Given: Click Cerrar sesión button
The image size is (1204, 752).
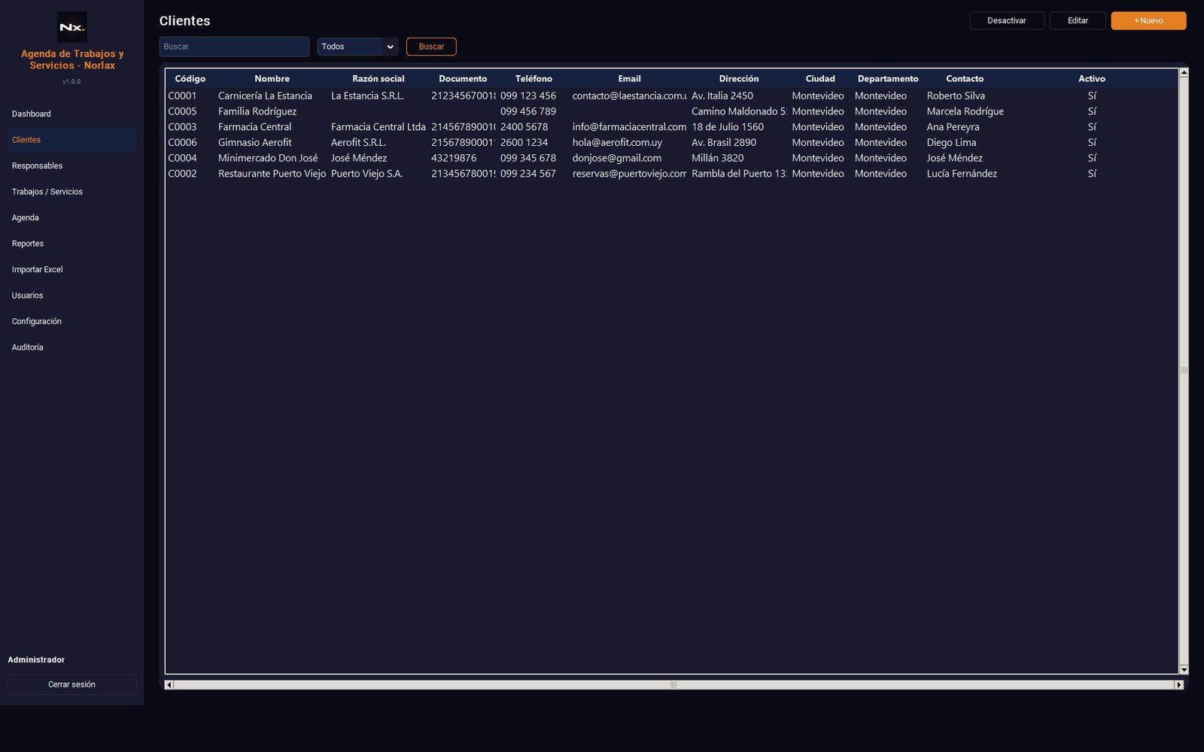Looking at the screenshot, I should [x=72, y=684].
